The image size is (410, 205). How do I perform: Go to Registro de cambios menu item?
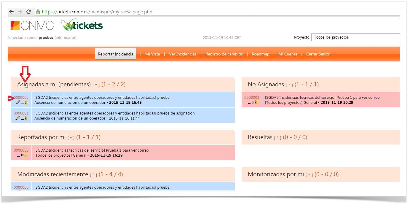(224, 54)
